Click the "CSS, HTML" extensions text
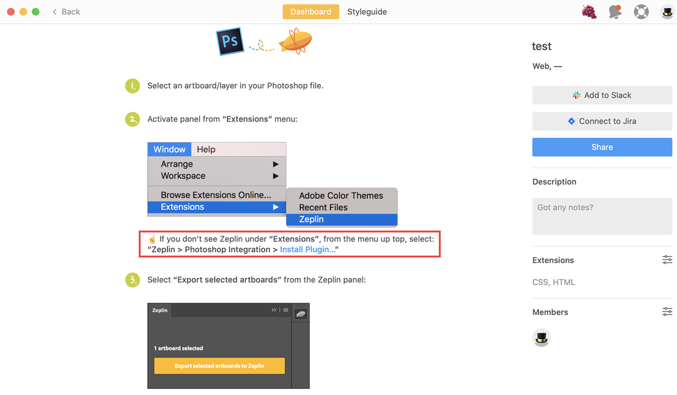Screen dimensions: 677x395 (554, 282)
